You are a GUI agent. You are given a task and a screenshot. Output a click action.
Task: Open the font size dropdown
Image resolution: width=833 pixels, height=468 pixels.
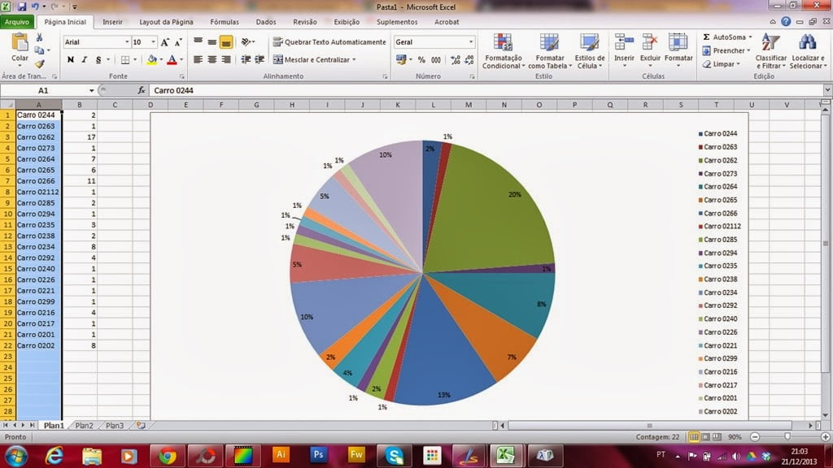pos(154,42)
